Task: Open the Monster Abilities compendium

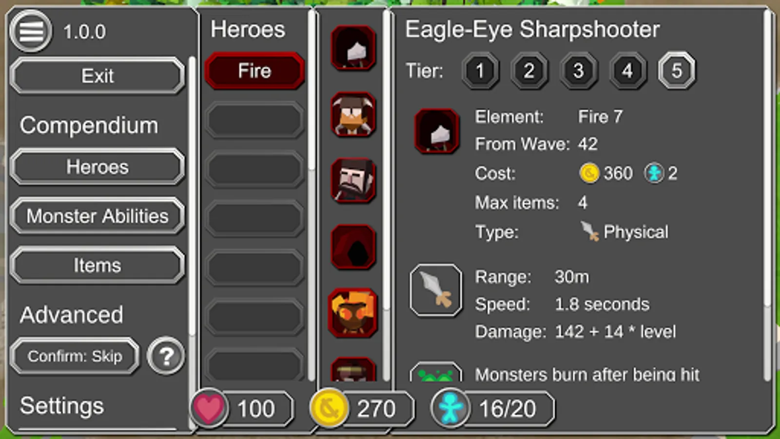Action: click(x=97, y=216)
